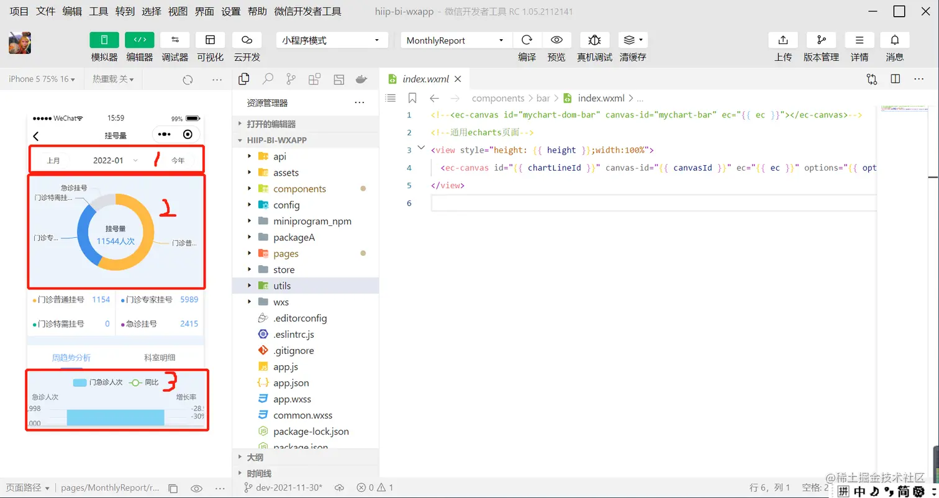Open the MonthlyReport compile mode dropdown
939x498 pixels.
[x=456, y=40]
